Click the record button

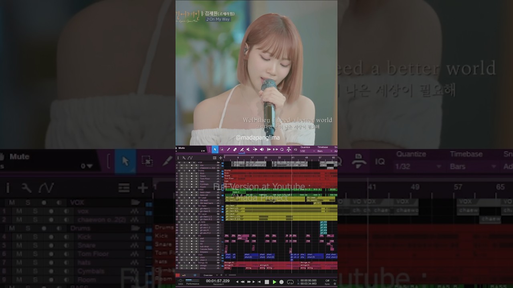pos(281,282)
